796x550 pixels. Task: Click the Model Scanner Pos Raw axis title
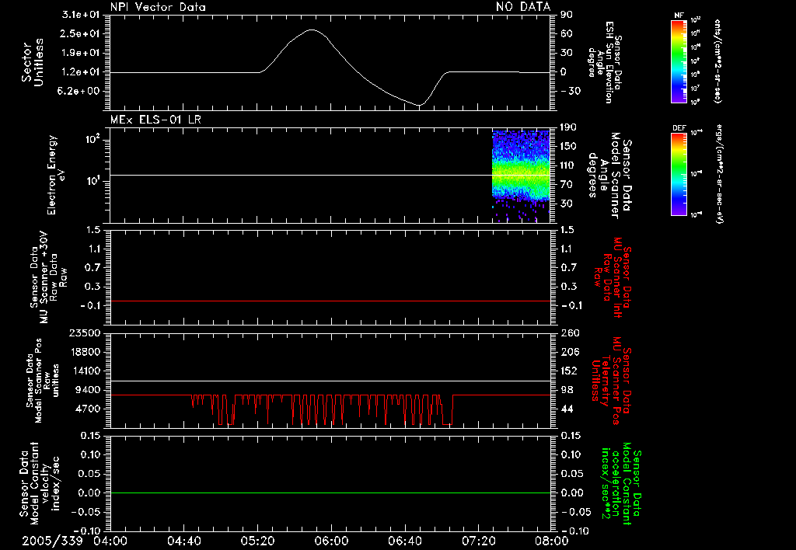(43, 381)
